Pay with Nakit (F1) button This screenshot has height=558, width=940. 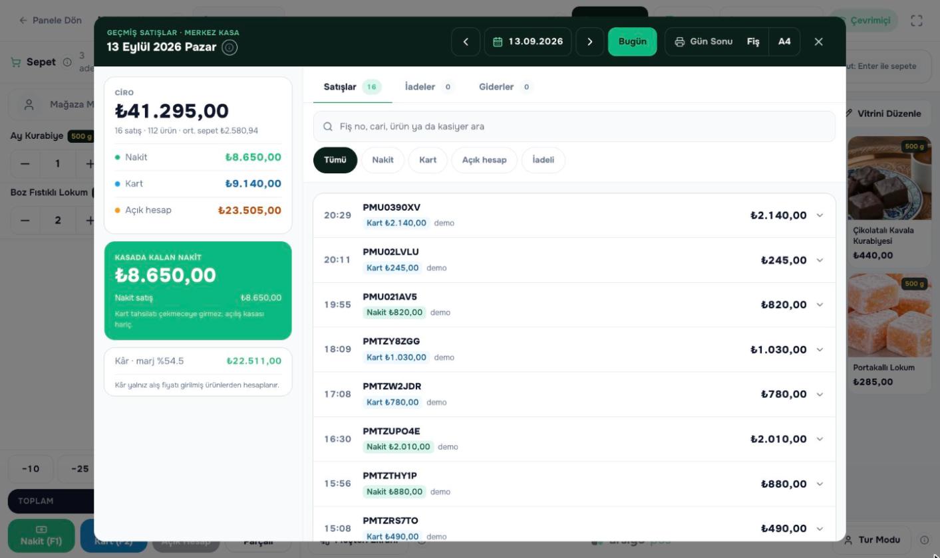tap(41, 535)
